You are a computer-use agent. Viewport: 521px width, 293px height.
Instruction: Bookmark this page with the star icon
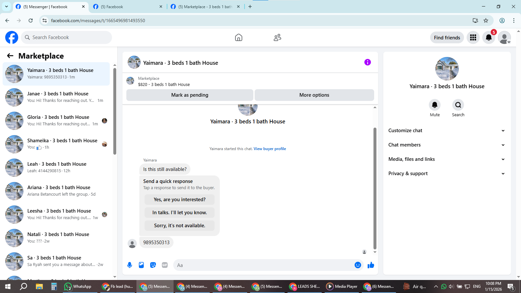click(x=486, y=21)
